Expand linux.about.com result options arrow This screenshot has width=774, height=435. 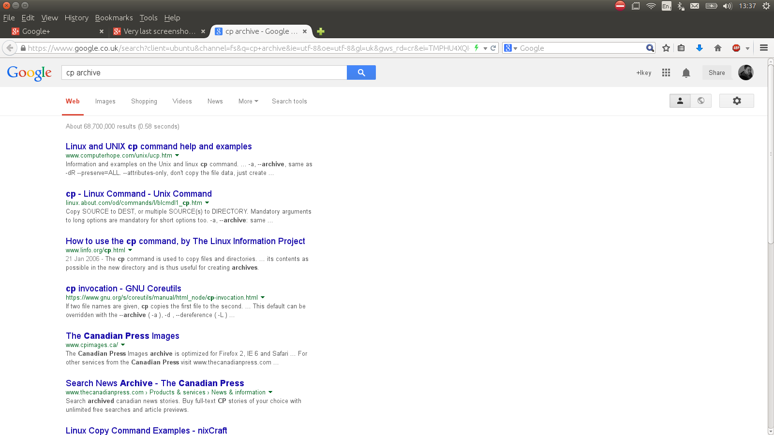click(x=207, y=203)
